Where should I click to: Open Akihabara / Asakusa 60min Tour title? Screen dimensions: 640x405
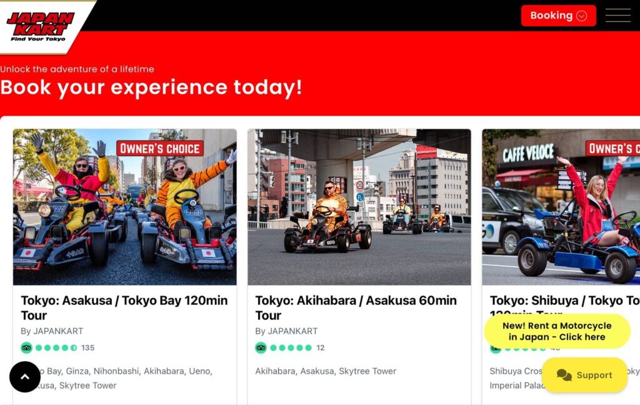click(356, 307)
